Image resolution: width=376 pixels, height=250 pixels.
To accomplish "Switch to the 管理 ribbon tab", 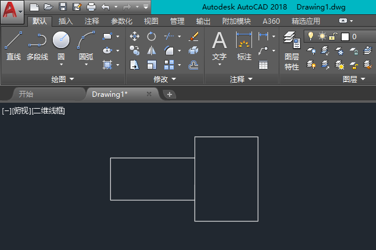I will (x=177, y=21).
